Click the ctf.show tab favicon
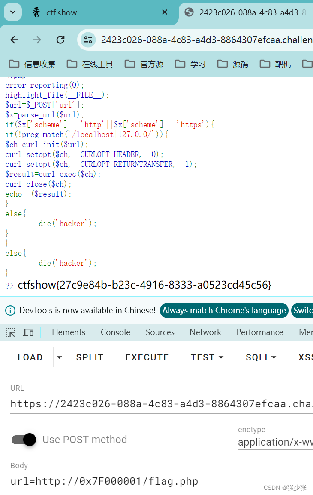 [36, 12]
